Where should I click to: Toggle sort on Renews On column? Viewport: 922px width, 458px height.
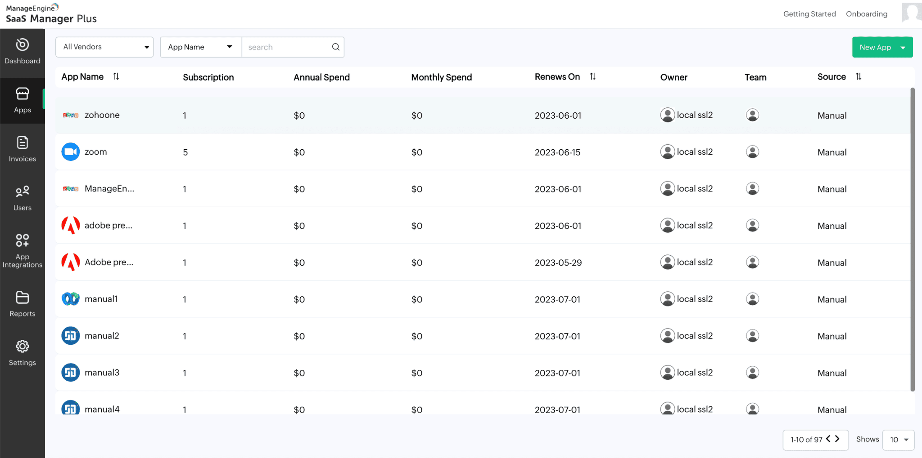tap(592, 76)
